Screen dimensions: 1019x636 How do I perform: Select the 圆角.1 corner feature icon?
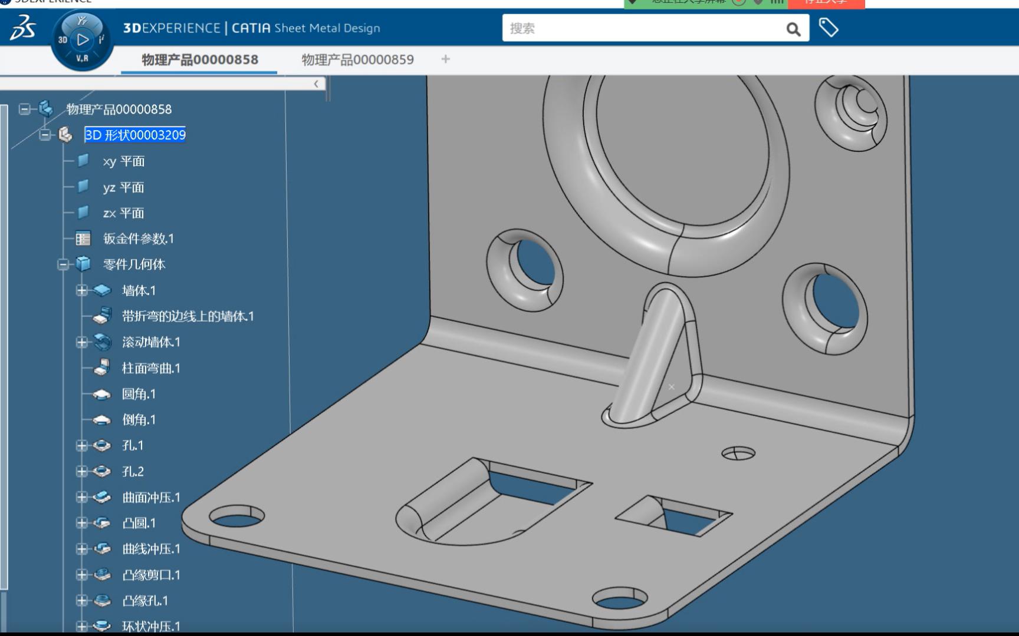102,394
